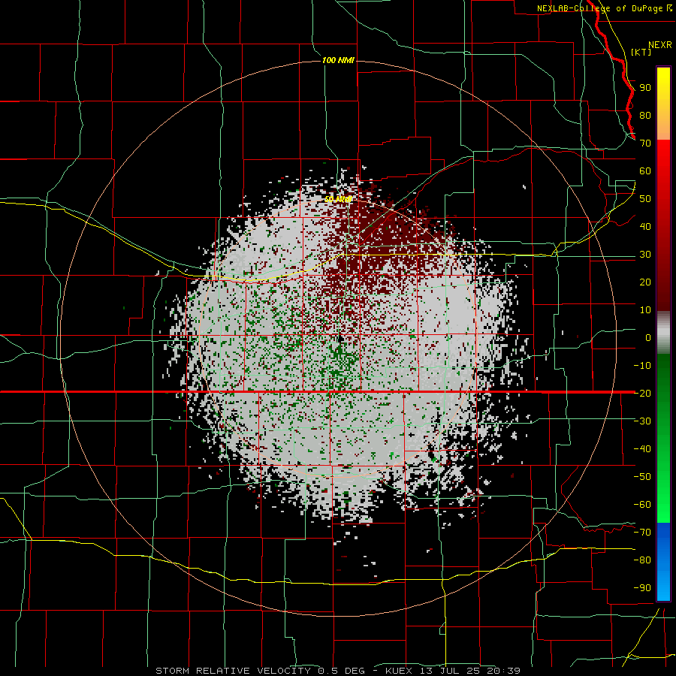
Task: Click the -40 value on the velocity scale
Action: point(642,449)
